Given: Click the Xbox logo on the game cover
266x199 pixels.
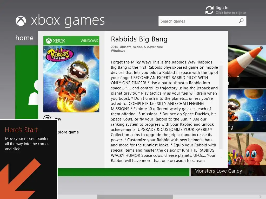Looking at the screenshot, I should coord(49,41).
